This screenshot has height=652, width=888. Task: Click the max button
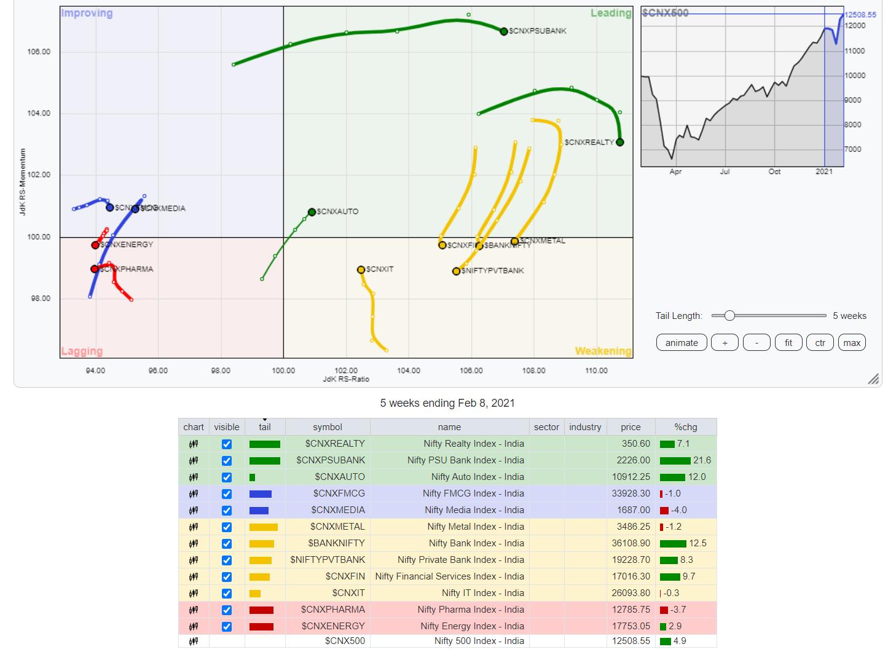coord(852,343)
